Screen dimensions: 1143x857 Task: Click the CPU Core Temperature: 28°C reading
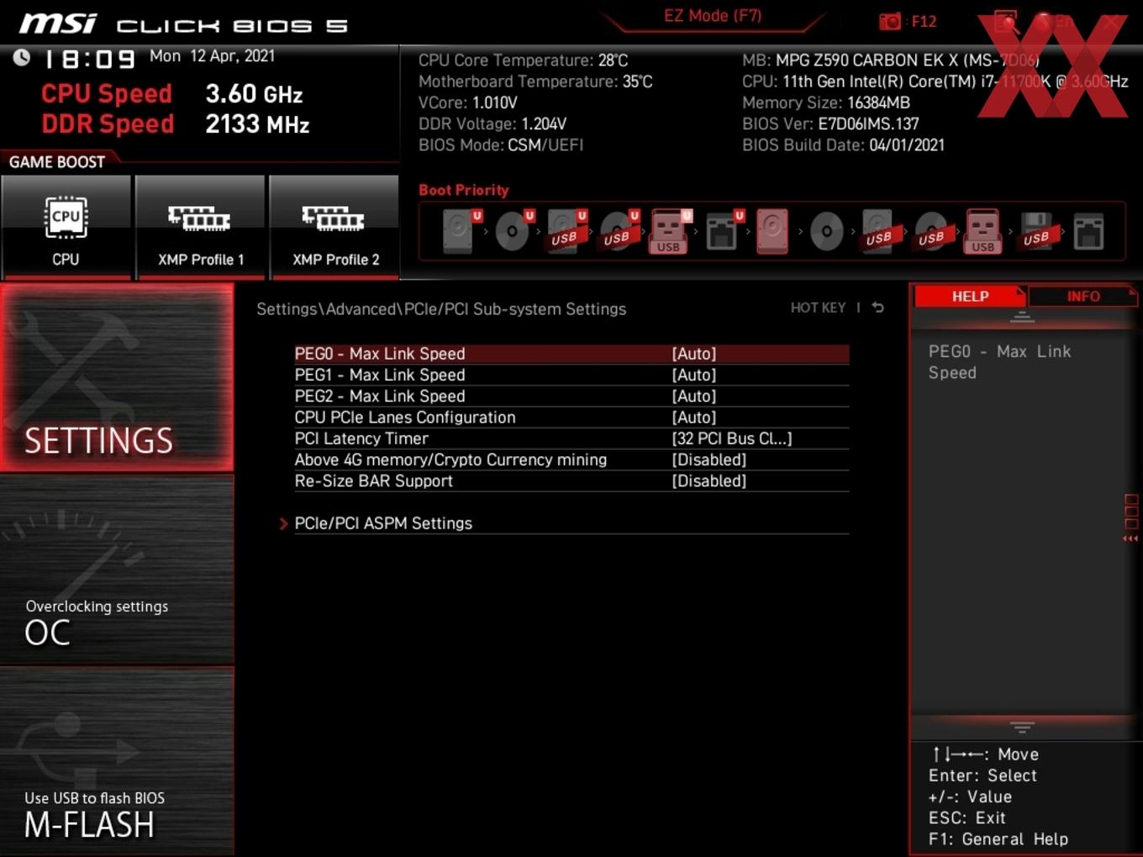[523, 60]
